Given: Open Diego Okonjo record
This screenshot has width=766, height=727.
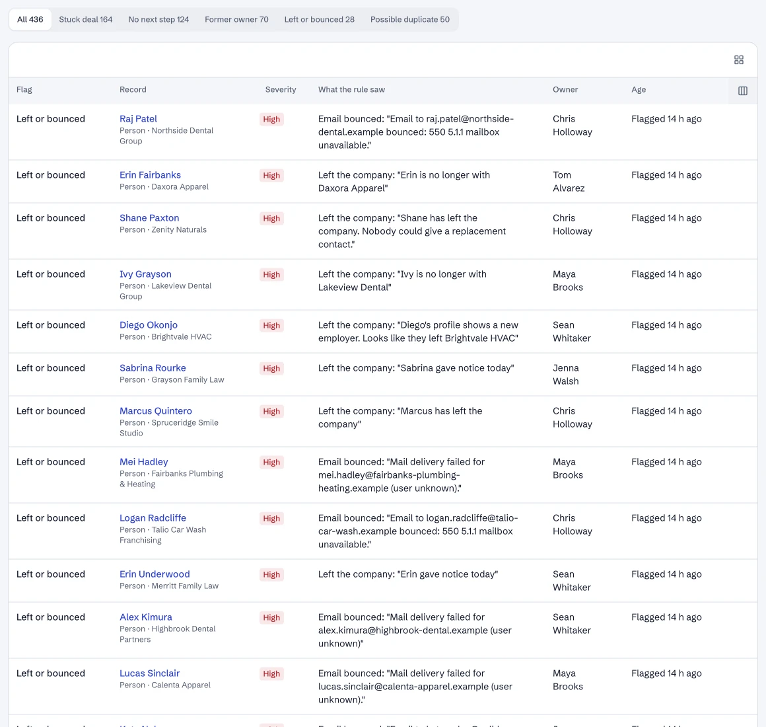Looking at the screenshot, I should click(149, 325).
